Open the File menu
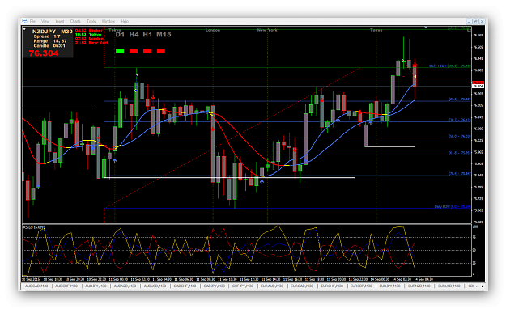 click(32, 21)
